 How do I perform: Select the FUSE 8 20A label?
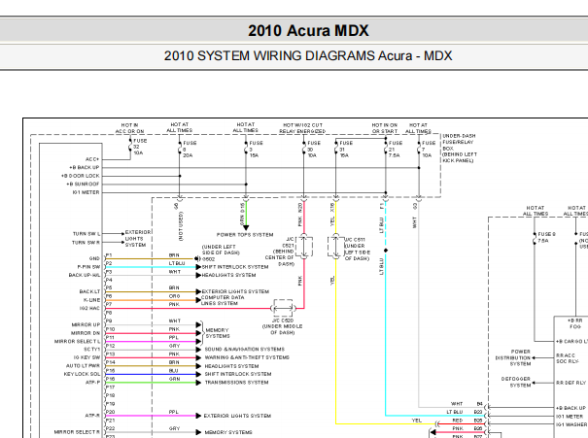pos(190,150)
